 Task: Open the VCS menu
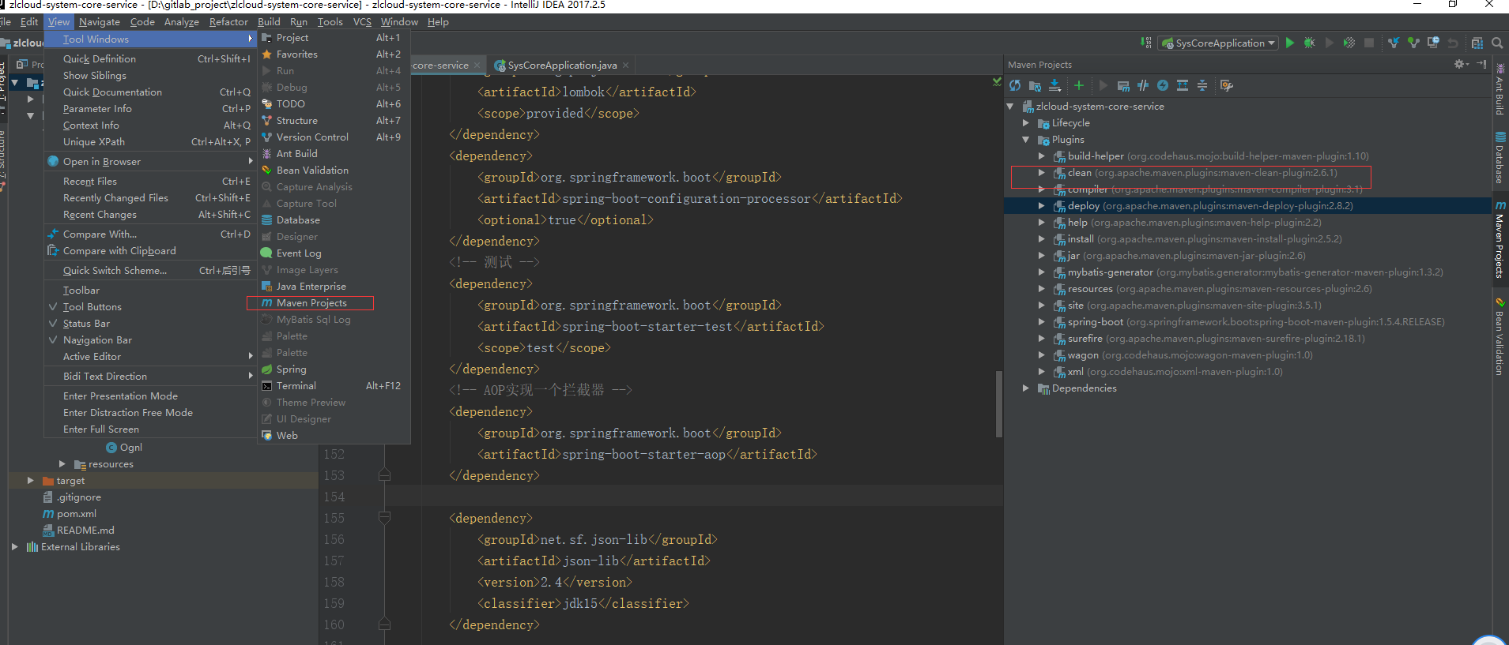point(362,22)
